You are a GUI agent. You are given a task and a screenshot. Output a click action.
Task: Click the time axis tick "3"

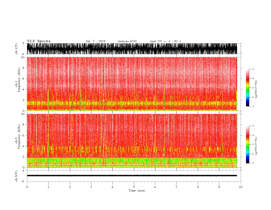91,187
